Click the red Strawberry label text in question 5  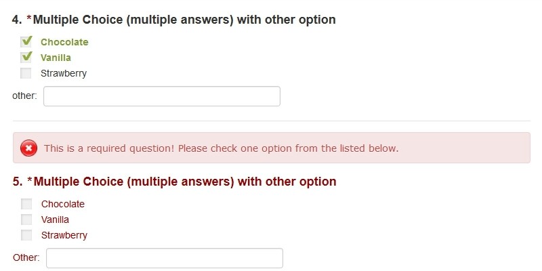(64, 235)
